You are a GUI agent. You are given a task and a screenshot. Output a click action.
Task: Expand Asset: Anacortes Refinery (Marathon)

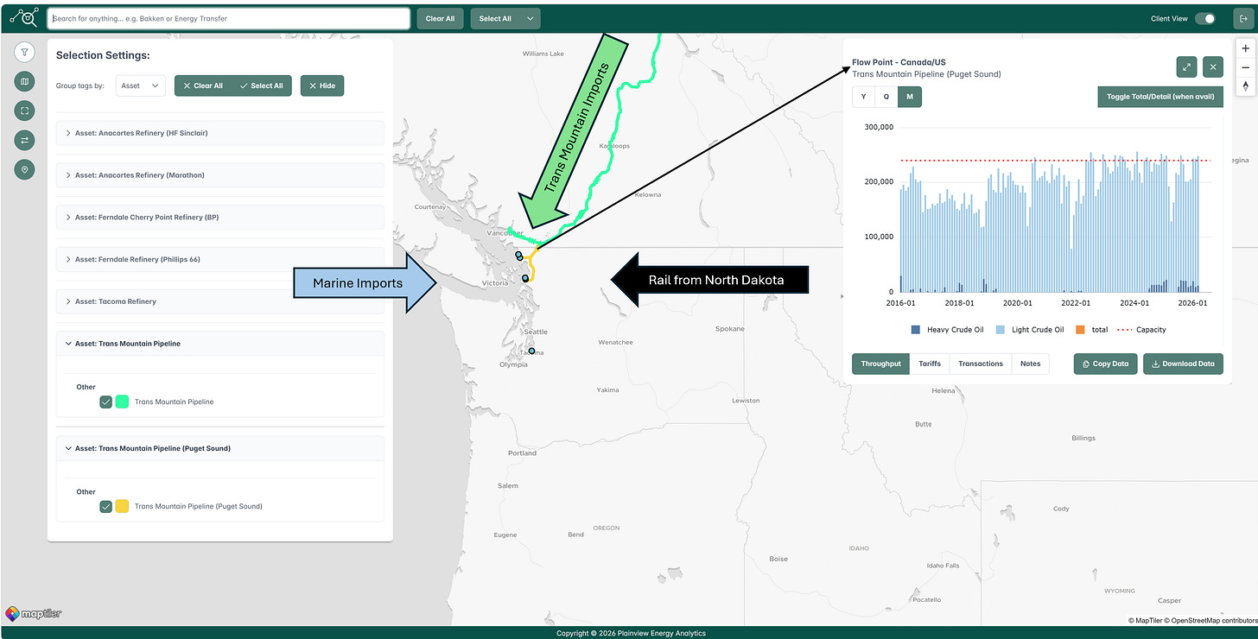(219, 175)
